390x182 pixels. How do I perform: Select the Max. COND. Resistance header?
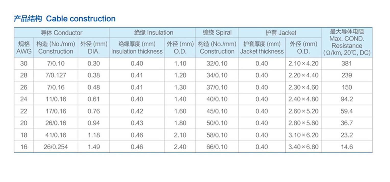coord(347,42)
